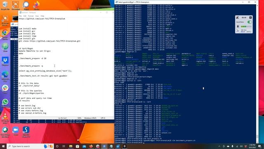Switch to Notepad via its taskbar icon
This screenshot has height=149, width=264.
[111, 146]
